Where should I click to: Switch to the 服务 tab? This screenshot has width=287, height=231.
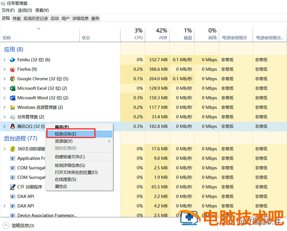95,18
